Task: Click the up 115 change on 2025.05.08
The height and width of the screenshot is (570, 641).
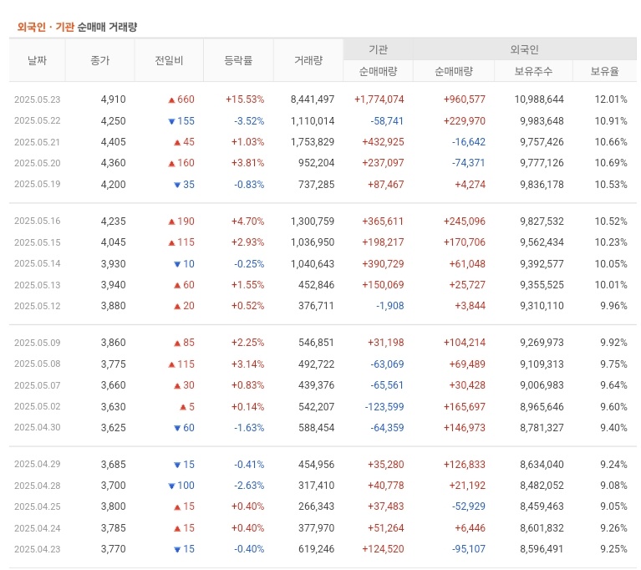Action: click(181, 364)
